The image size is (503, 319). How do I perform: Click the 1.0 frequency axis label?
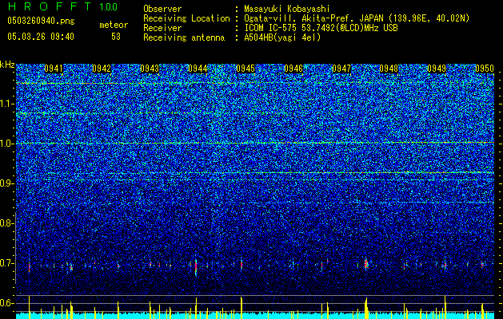click(x=7, y=144)
